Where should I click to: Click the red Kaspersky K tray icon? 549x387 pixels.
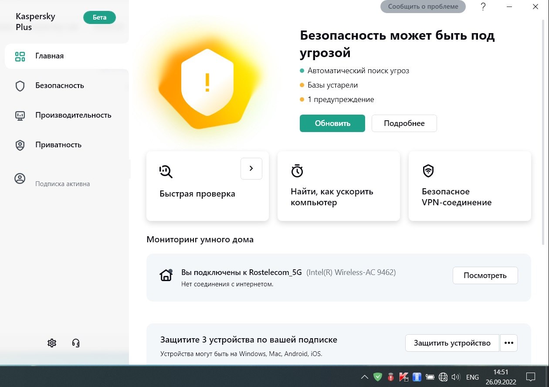pyautogui.click(x=404, y=377)
